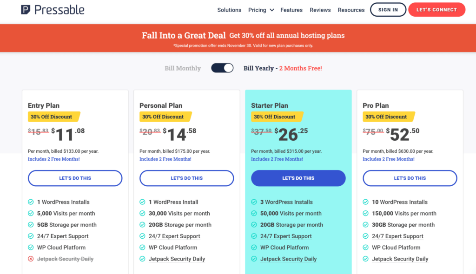This screenshot has height=274, width=476.
Task: Click checkmark icon beside 3 WordPress Installs
Action: tap(254, 202)
